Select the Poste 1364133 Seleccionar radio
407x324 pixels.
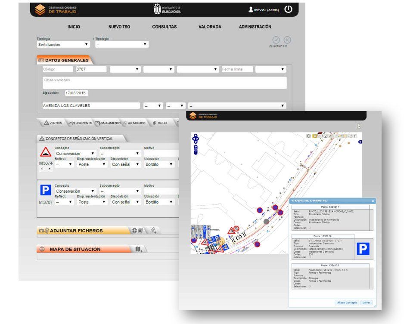pyautogui.click(x=310, y=287)
